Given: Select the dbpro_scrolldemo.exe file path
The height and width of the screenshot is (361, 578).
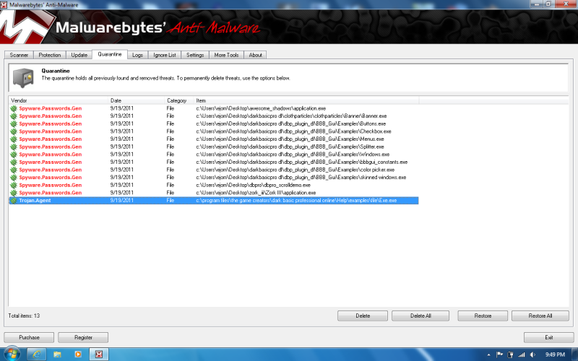Looking at the screenshot, I should coord(254,185).
